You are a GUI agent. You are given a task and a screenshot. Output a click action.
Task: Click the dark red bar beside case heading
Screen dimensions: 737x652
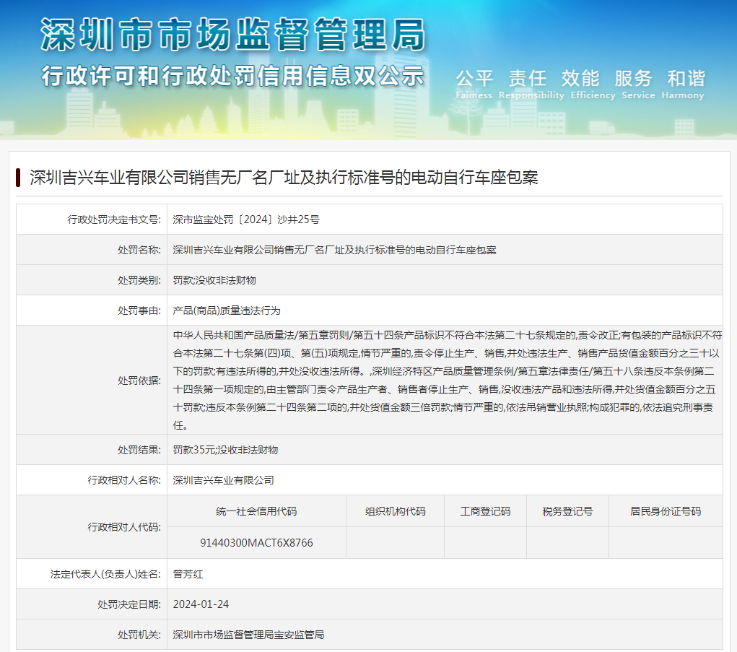click(18, 177)
